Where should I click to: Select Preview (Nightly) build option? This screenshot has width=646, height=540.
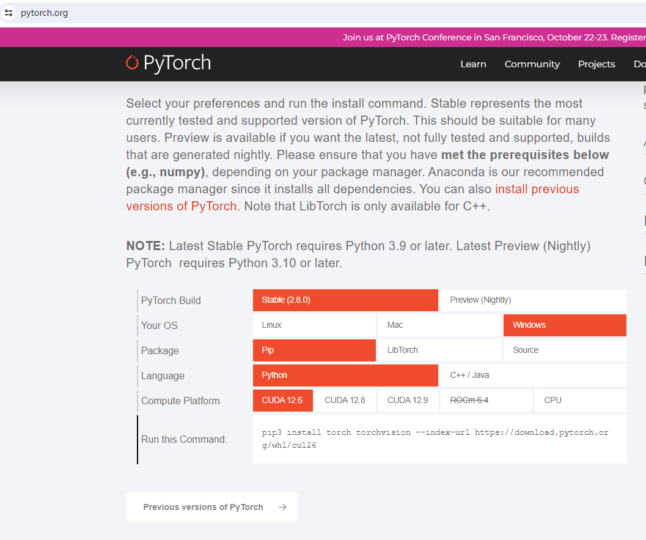pos(533,300)
